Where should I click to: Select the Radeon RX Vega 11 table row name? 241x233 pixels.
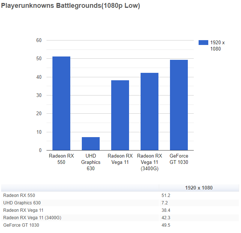(23, 210)
